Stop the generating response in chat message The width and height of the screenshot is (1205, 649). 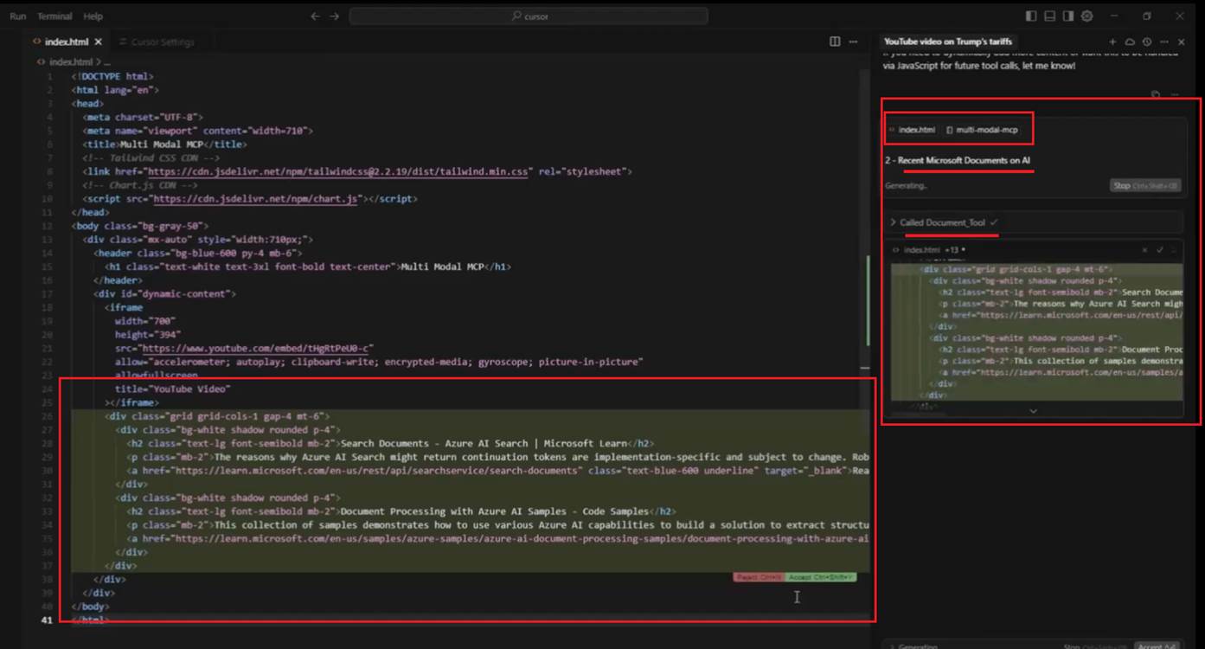1144,186
